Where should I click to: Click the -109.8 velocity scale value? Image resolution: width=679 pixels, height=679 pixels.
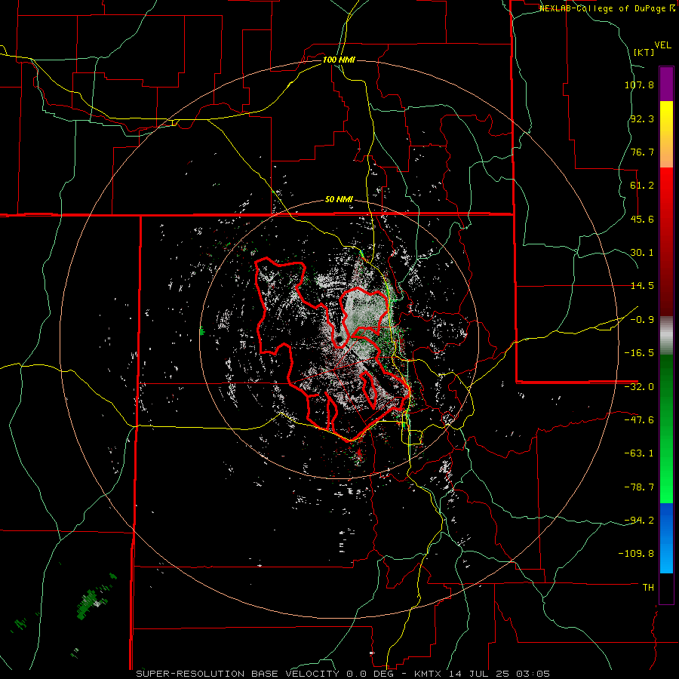tap(636, 554)
